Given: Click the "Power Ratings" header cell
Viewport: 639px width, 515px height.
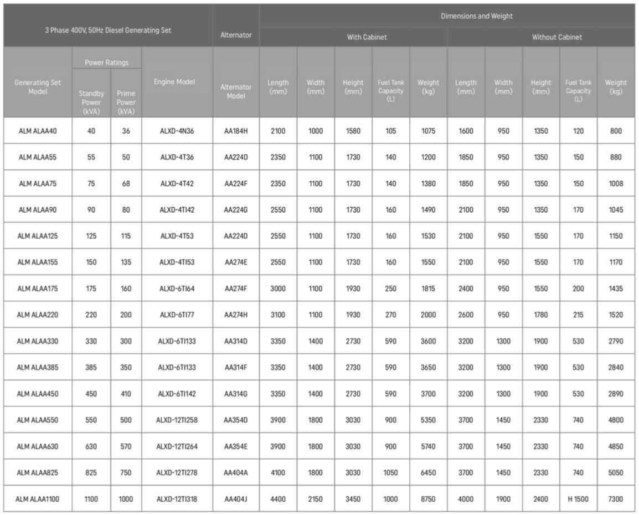Looking at the screenshot, I should pyautogui.click(x=106, y=63).
